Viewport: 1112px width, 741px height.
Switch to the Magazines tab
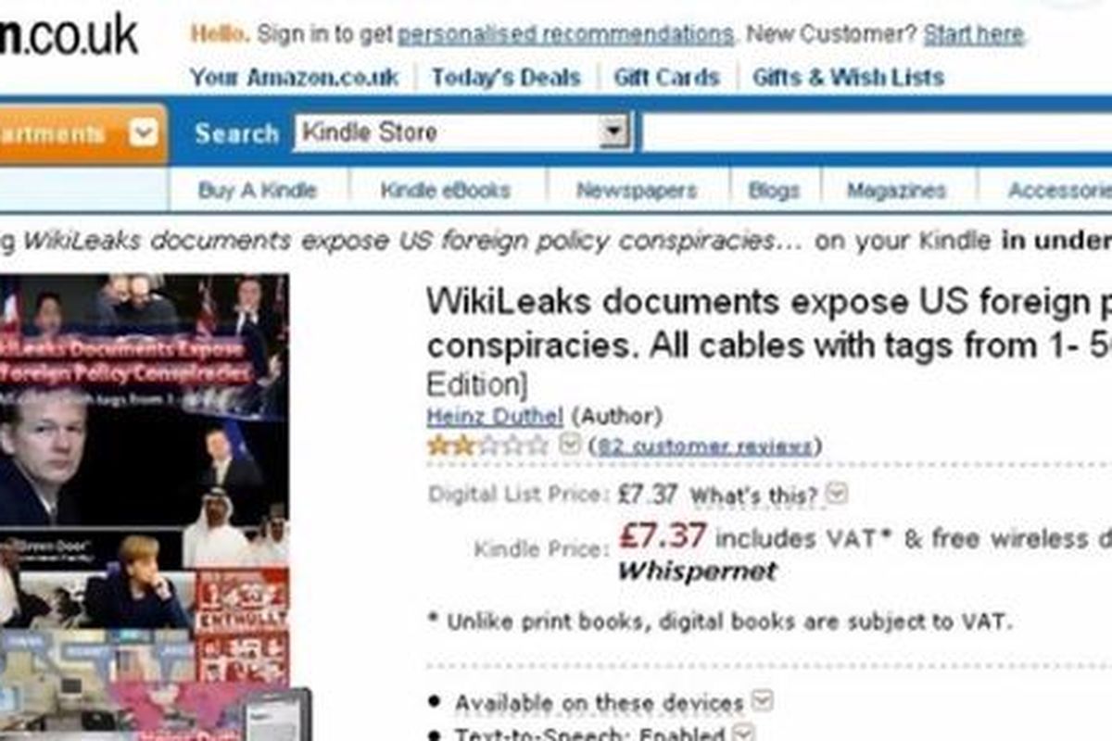896,191
